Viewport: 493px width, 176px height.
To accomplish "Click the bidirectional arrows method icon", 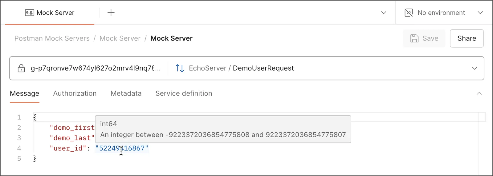I will (x=180, y=68).
